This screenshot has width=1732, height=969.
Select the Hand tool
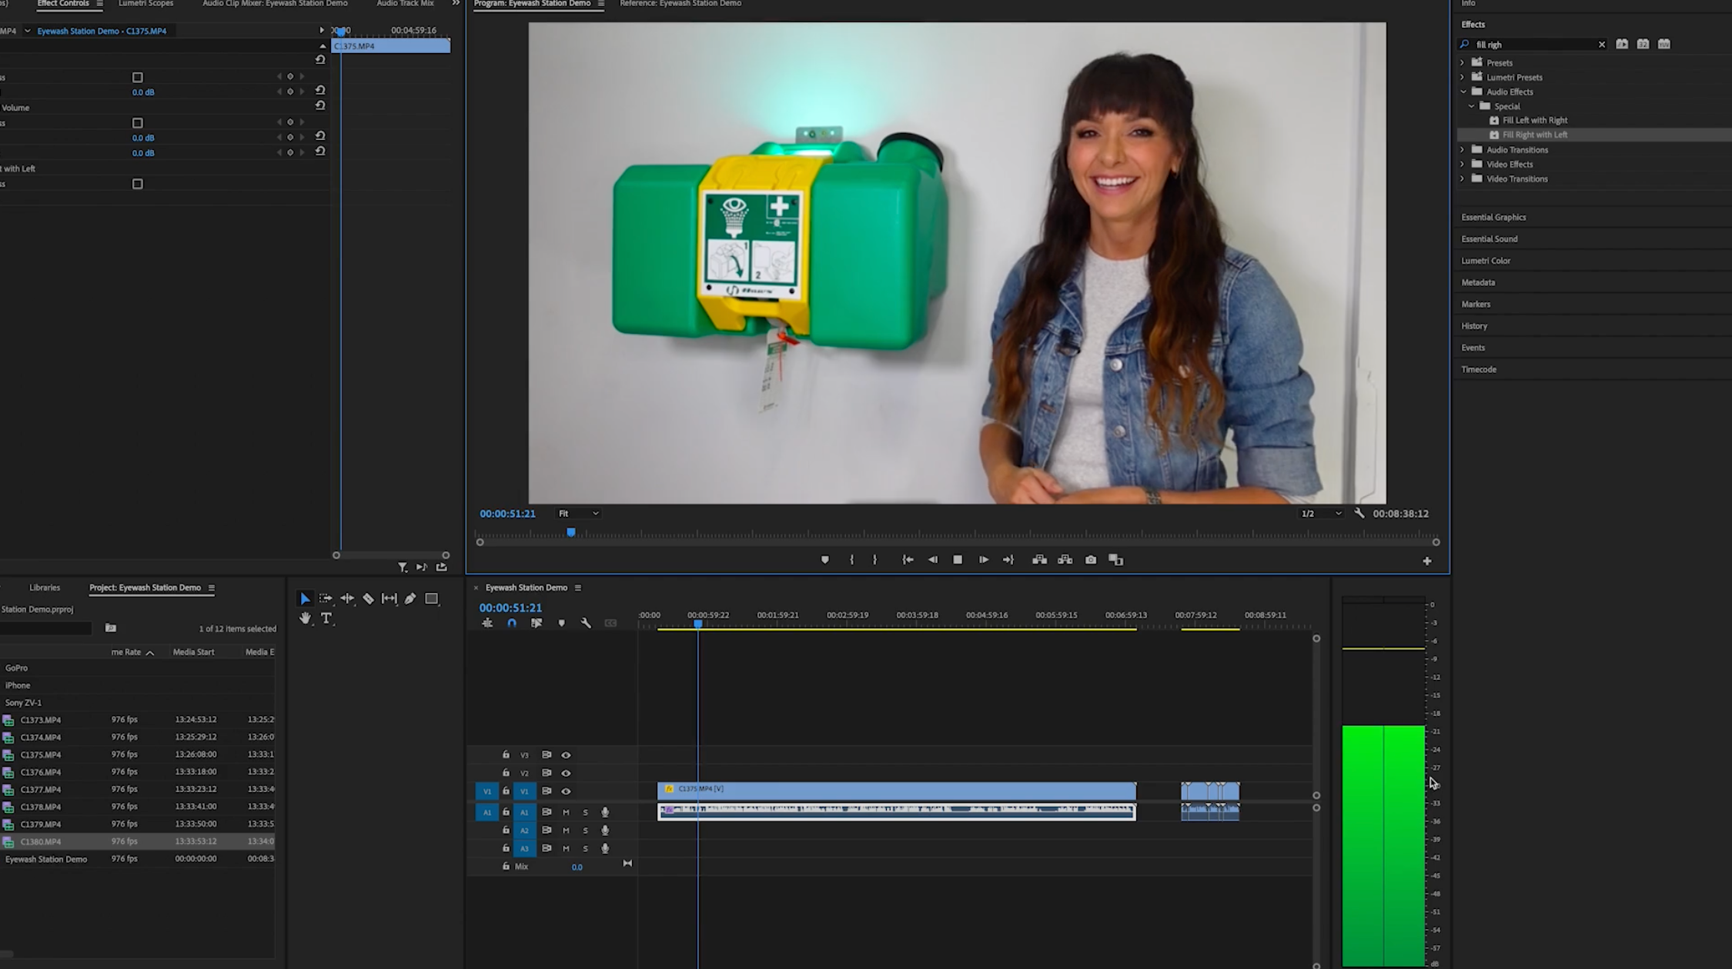point(306,618)
